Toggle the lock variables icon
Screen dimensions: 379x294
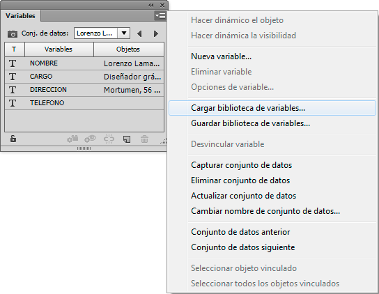click(x=13, y=139)
